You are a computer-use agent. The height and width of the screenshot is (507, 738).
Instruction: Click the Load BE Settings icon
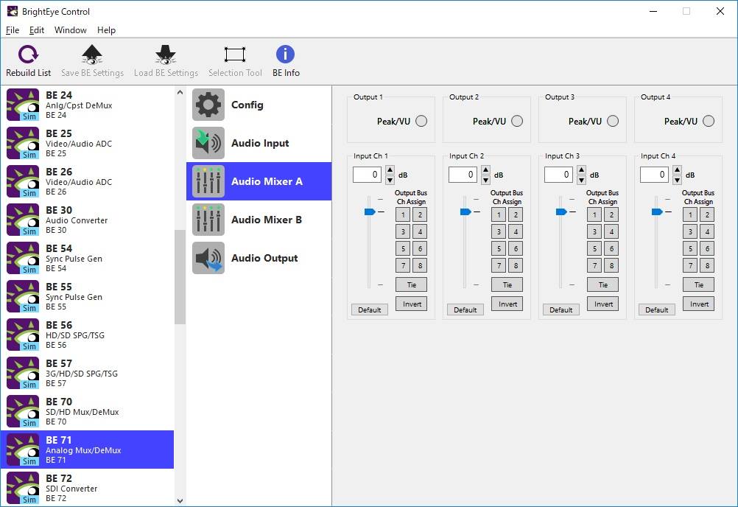tap(166, 54)
